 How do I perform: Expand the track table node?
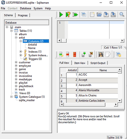16,90
